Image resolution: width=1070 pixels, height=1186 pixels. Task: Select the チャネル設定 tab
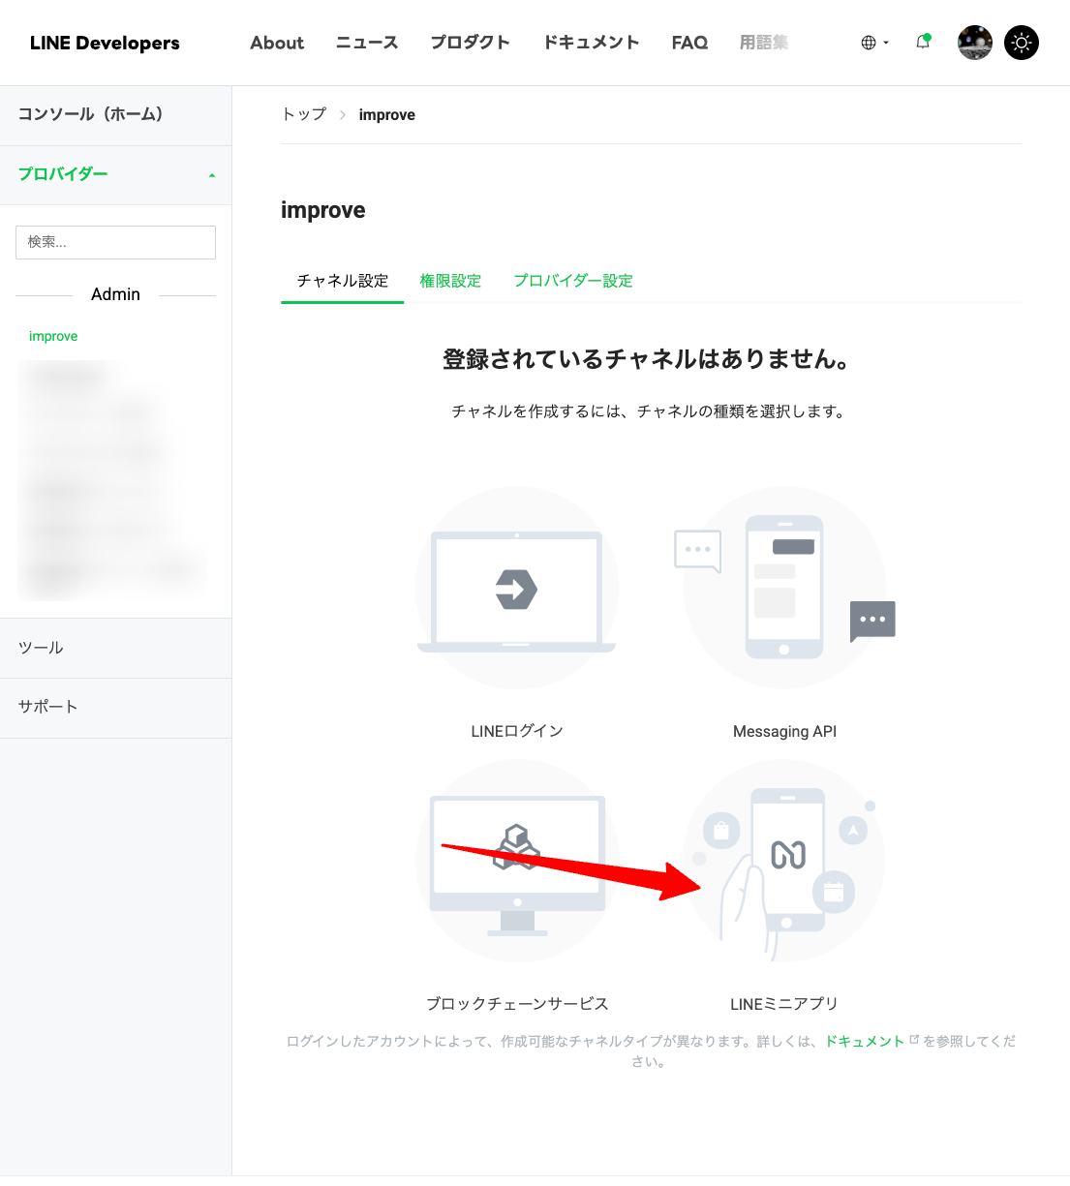coord(342,281)
